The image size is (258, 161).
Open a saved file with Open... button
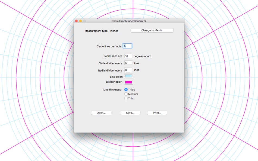click(101, 113)
